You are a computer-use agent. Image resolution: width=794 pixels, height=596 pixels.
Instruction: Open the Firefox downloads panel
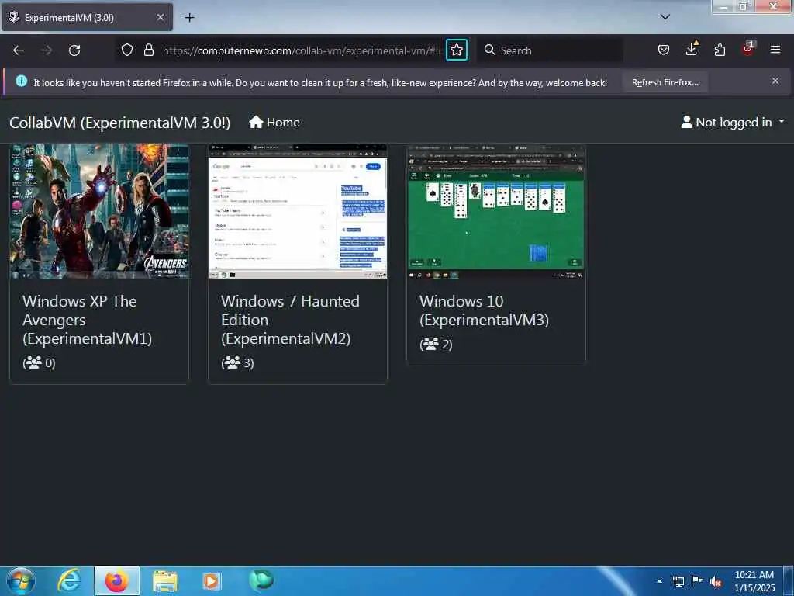(x=692, y=49)
